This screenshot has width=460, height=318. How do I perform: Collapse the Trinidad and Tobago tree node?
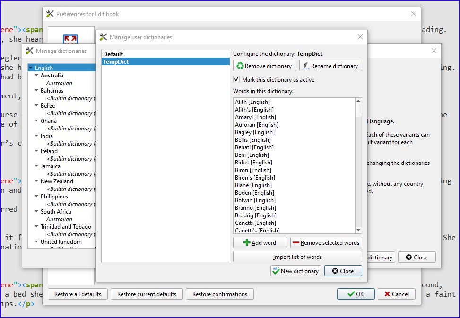[36, 226]
